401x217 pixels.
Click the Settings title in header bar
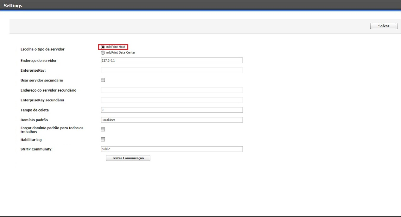pyautogui.click(x=13, y=6)
